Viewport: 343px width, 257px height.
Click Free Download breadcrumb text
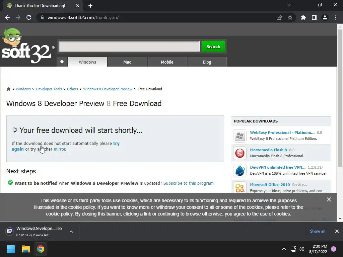click(150, 89)
